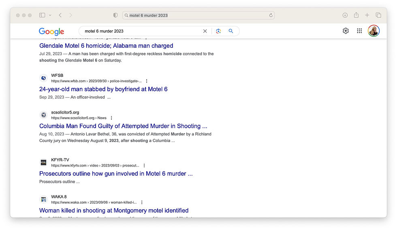Click the Sep 29, 2023 snippet text

click(75, 97)
